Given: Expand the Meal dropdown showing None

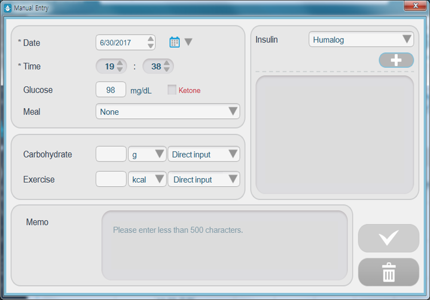Looking at the screenshot, I should click(168, 111).
